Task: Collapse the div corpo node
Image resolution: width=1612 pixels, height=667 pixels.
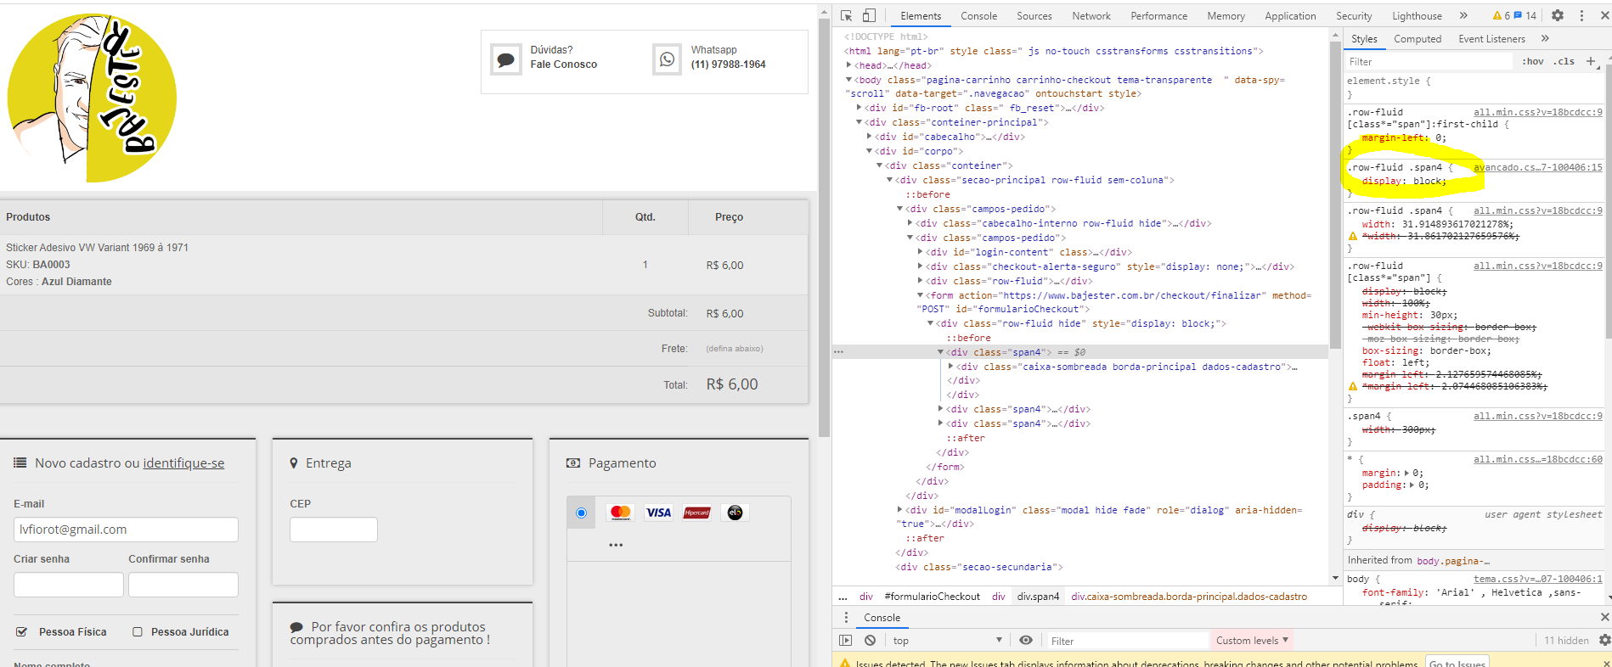Action: tap(870, 151)
